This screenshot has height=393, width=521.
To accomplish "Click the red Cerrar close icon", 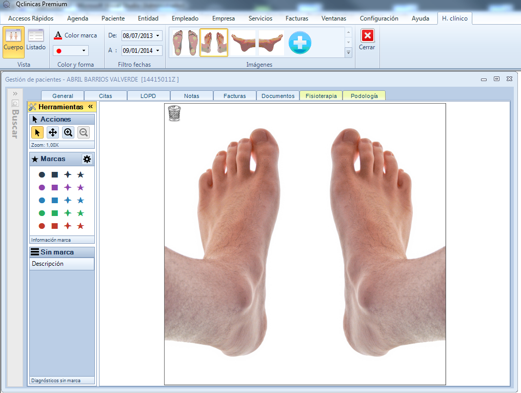I will coord(367,36).
